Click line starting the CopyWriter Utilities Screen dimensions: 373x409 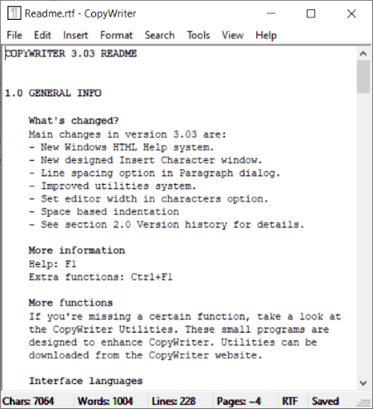coord(179,329)
